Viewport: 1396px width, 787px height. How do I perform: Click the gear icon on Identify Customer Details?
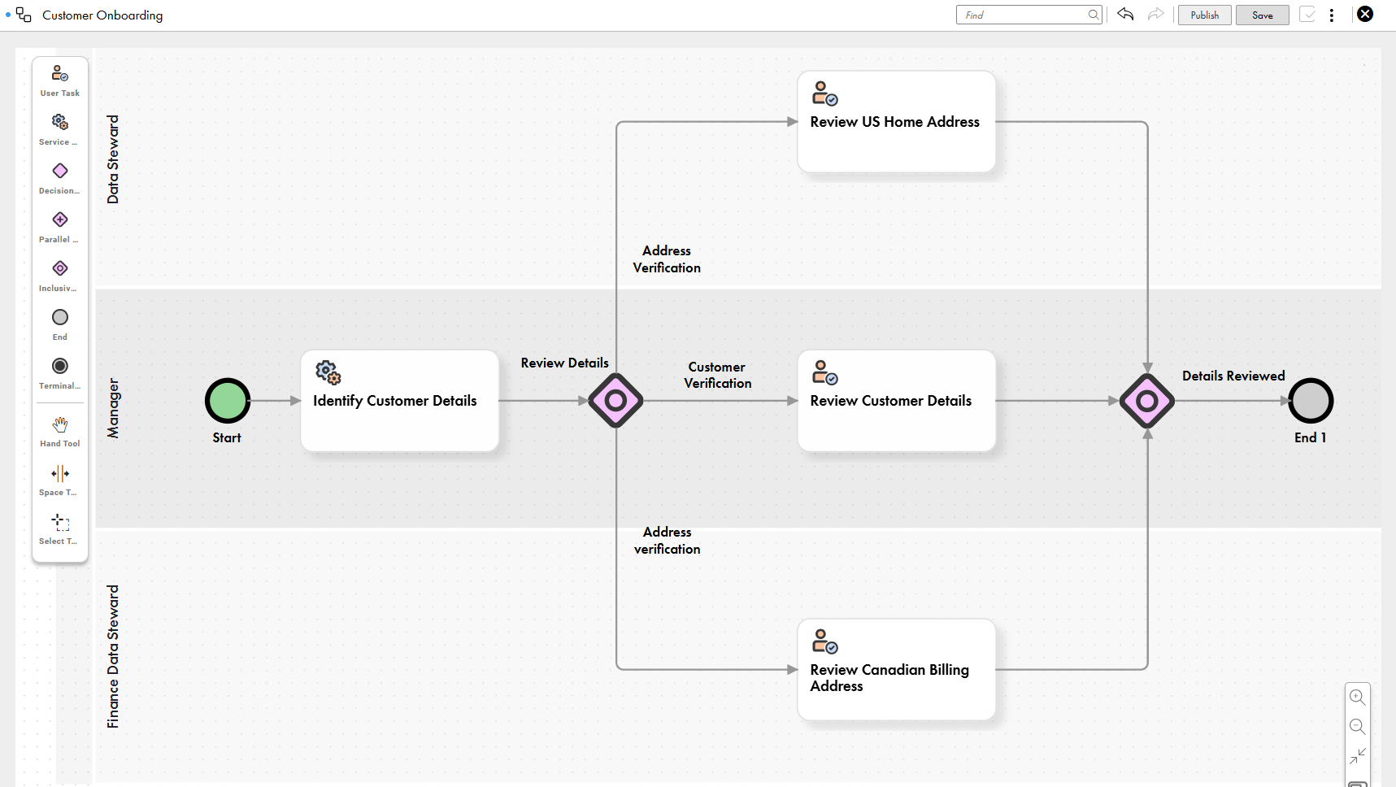tap(328, 372)
